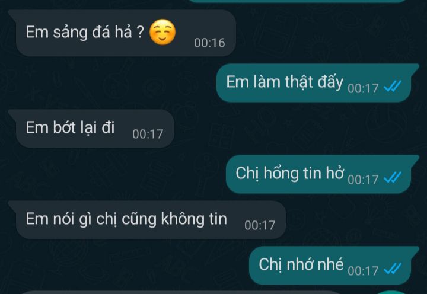Click 00:17 time beside 'Em làm thật đấy'
The height and width of the screenshot is (294, 427).
click(x=363, y=88)
